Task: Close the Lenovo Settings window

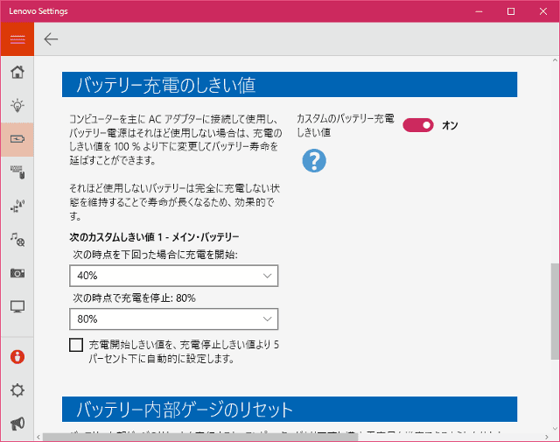Action: pyautogui.click(x=543, y=11)
